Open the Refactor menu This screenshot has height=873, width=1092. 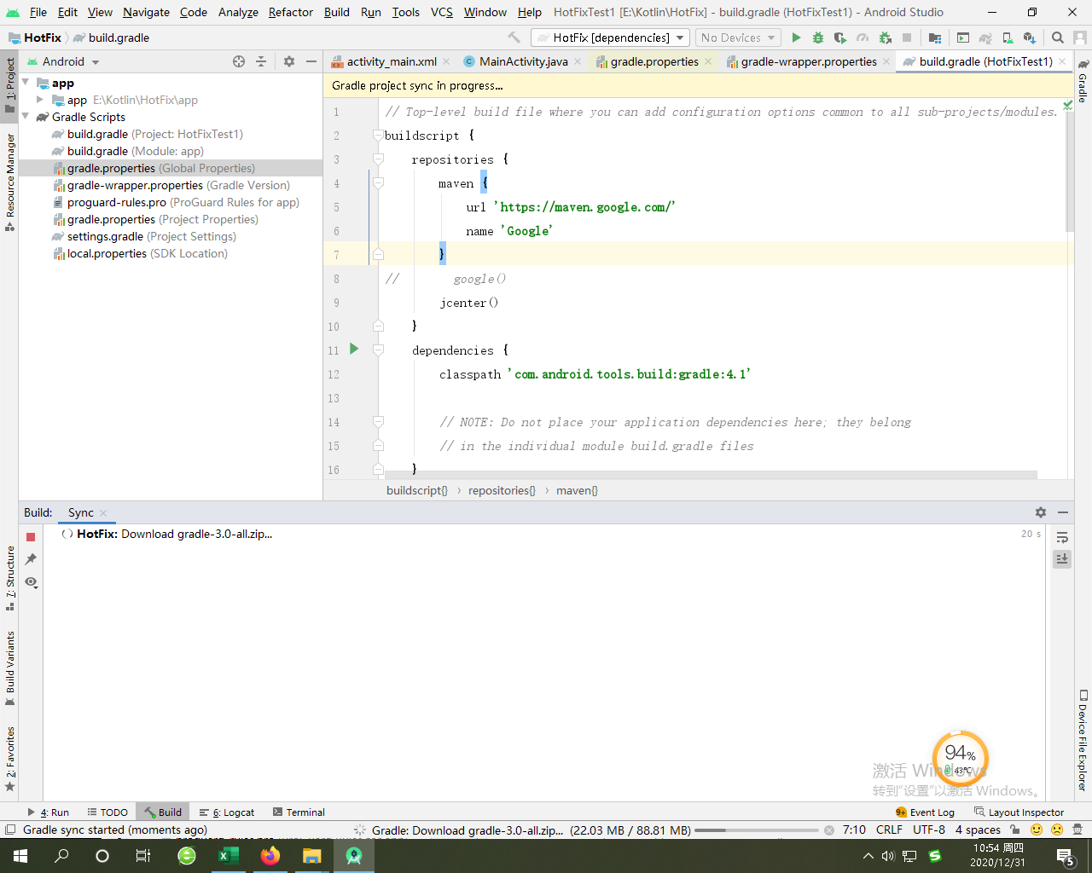click(290, 12)
